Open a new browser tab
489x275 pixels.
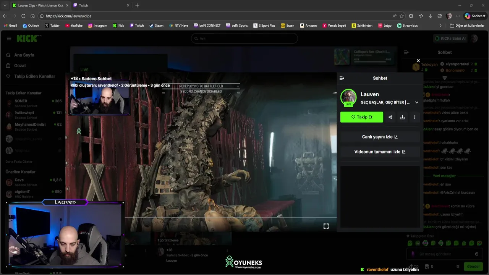pos(137,5)
